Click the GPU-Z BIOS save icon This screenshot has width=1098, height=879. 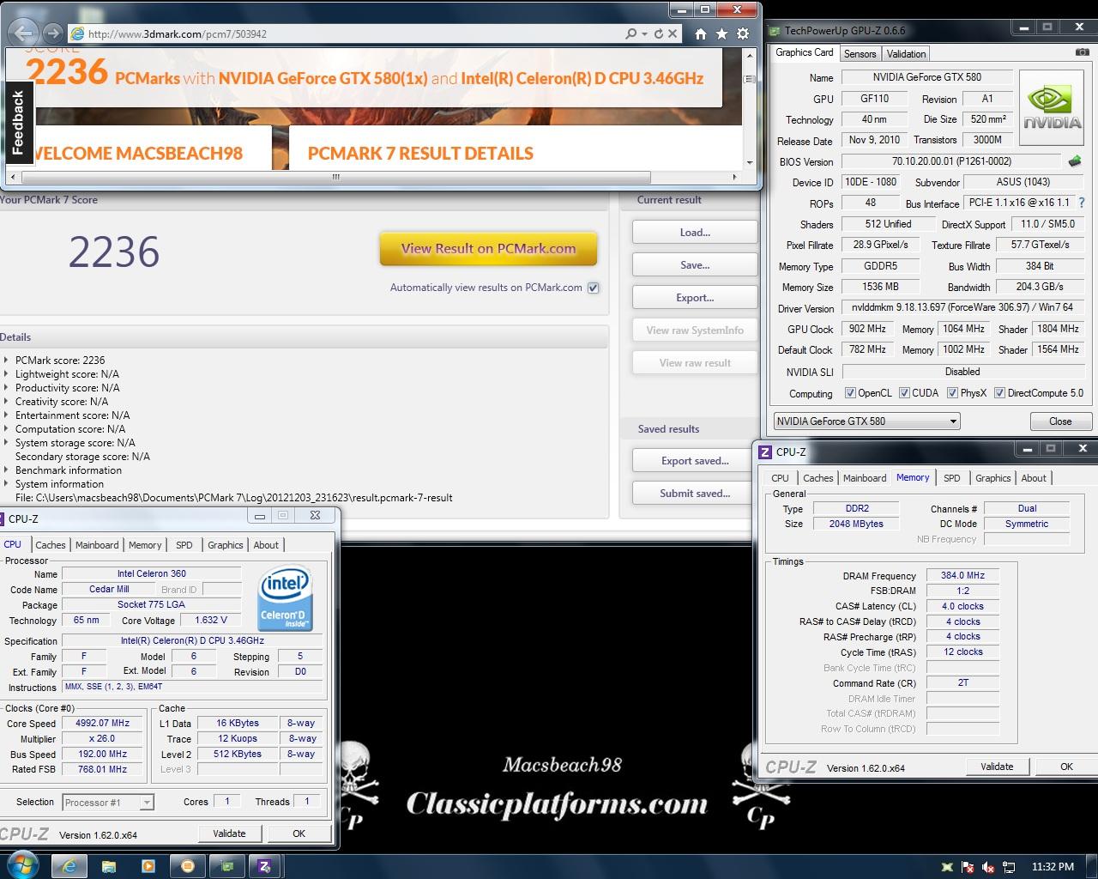point(1075,161)
